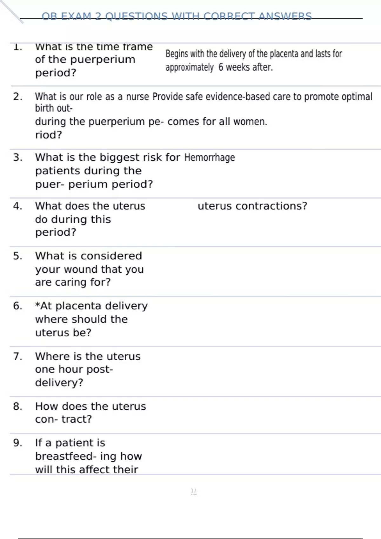Click the 'comes for all women.' text
381x539 pixels.
pos(217,121)
